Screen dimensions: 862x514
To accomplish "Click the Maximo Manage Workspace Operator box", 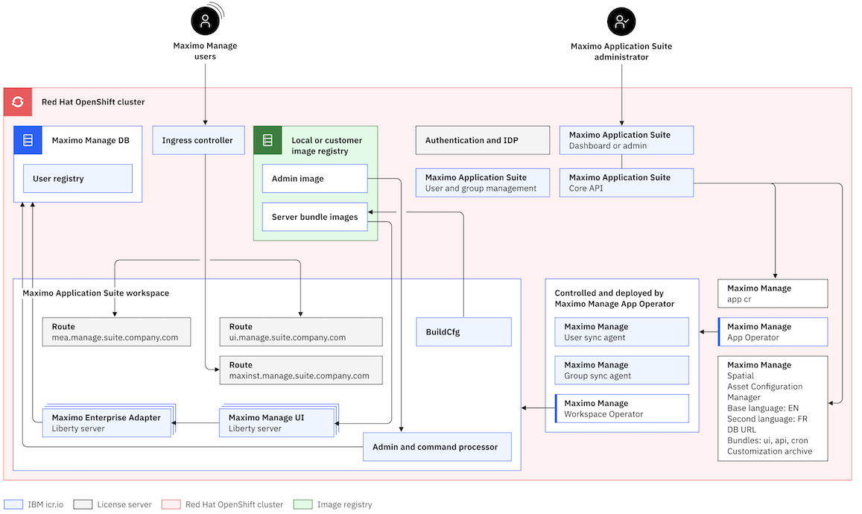I will [x=622, y=408].
